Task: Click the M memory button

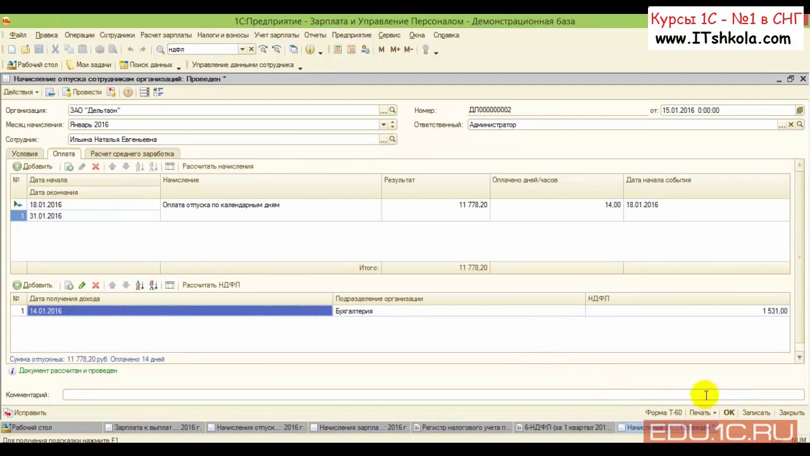Action: coord(381,49)
